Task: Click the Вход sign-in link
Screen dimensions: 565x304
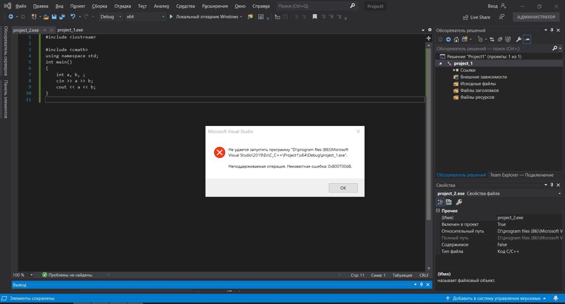Action: click(493, 6)
